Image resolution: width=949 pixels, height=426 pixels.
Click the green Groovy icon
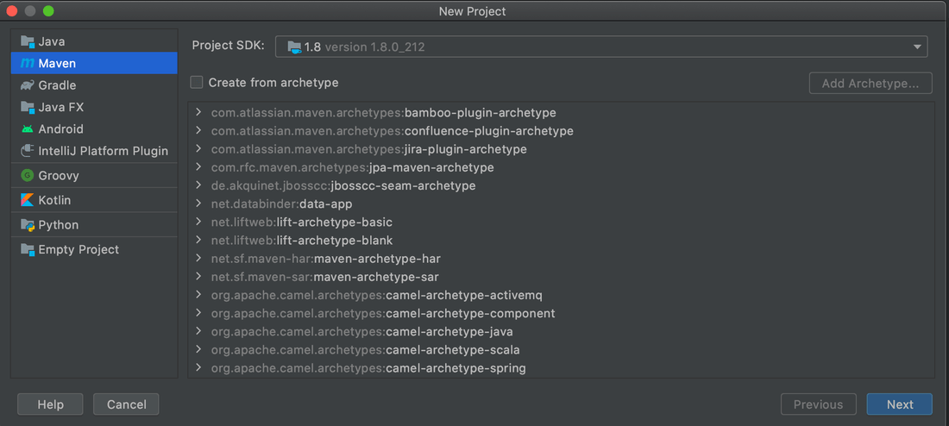(x=28, y=175)
